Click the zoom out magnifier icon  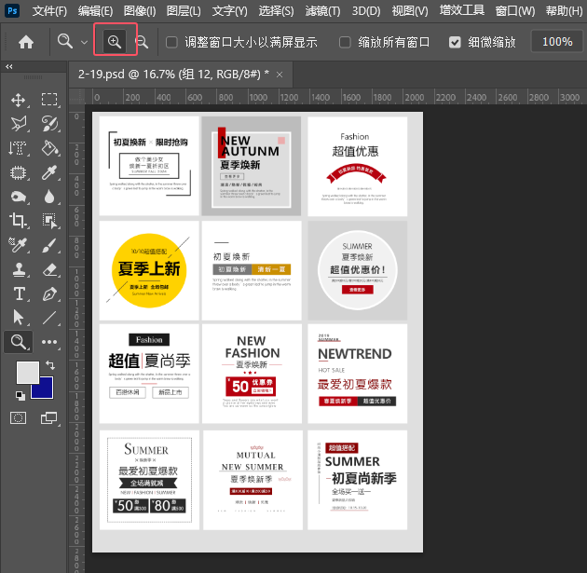point(143,42)
